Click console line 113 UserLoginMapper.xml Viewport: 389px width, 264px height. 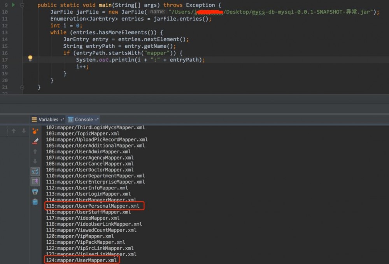88,194
